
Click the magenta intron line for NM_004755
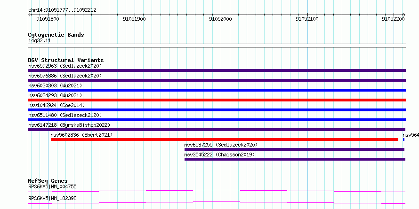click(x=217, y=191)
